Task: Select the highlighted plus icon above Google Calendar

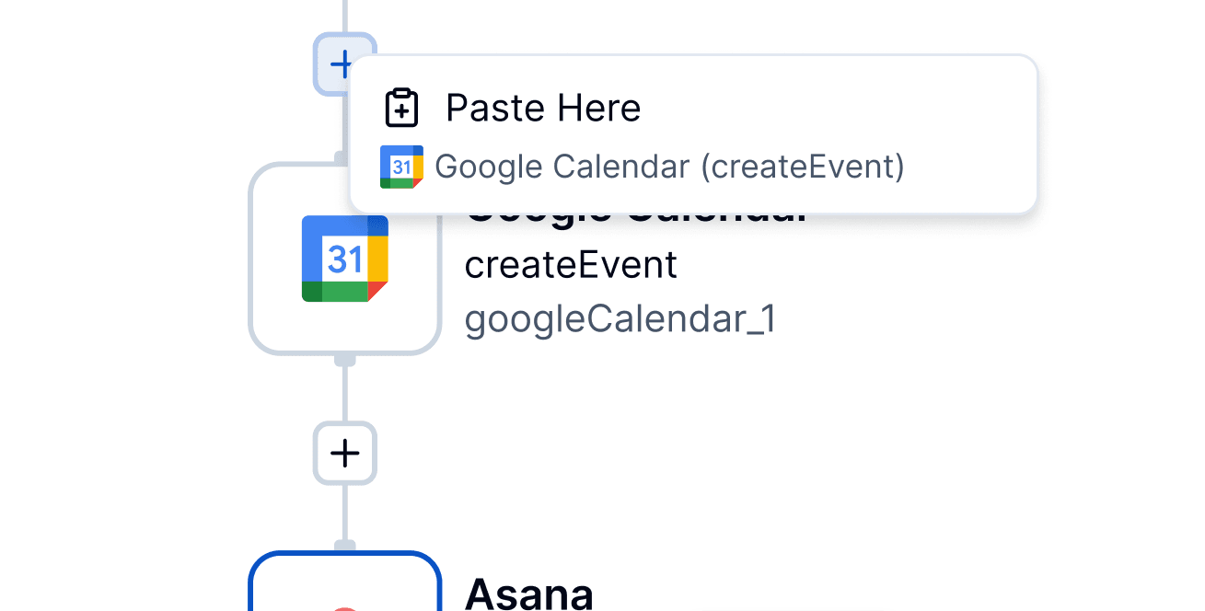Action: 344,64
